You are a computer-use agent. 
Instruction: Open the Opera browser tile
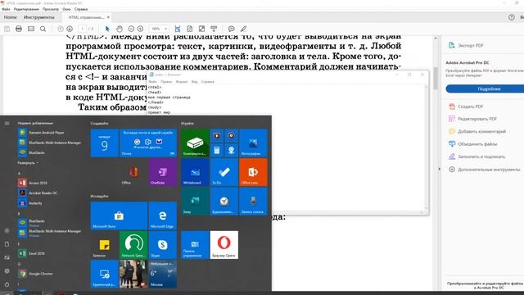[224, 245]
